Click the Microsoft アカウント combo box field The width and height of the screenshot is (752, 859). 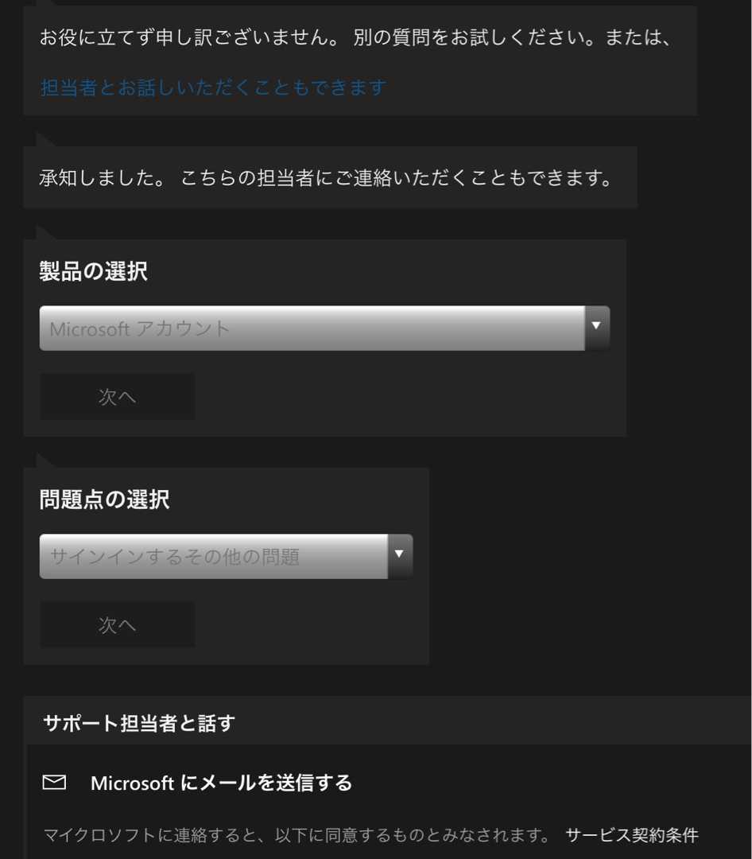312,328
